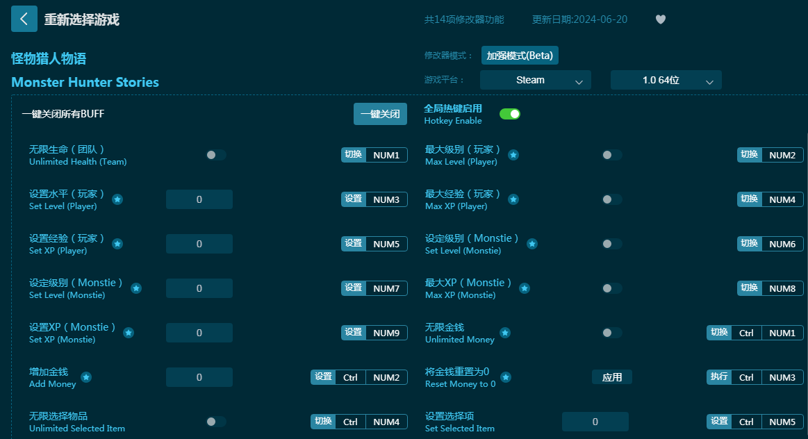Click the Set XP (Monstie) value field
808x439 pixels.
click(x=199, y=333)
